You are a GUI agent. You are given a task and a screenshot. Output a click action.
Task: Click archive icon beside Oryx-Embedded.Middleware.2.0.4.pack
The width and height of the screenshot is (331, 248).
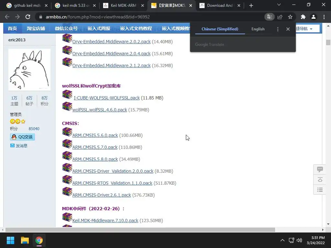[67, 50]
